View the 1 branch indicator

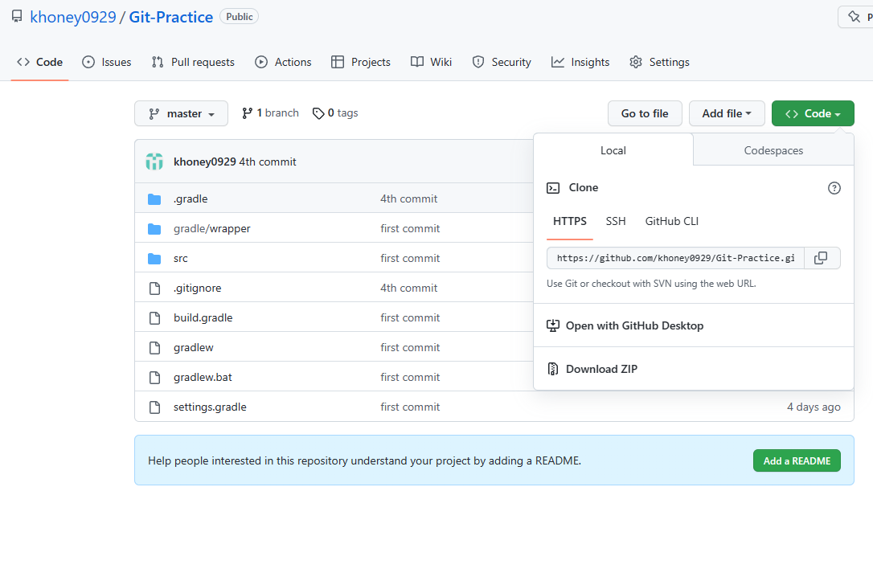coord(269,113)
